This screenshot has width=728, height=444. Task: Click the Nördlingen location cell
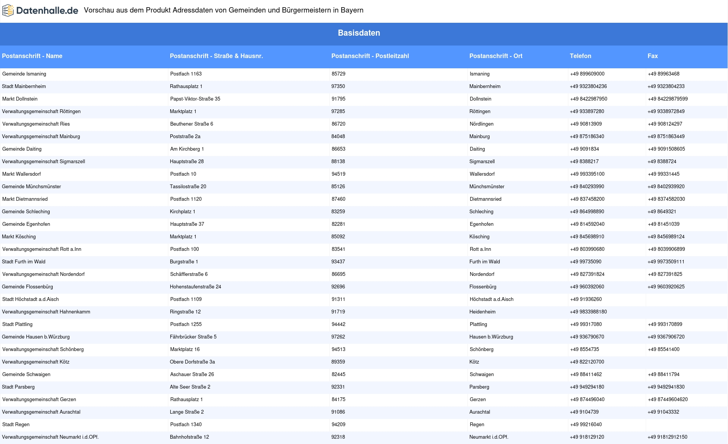point(481,124)
